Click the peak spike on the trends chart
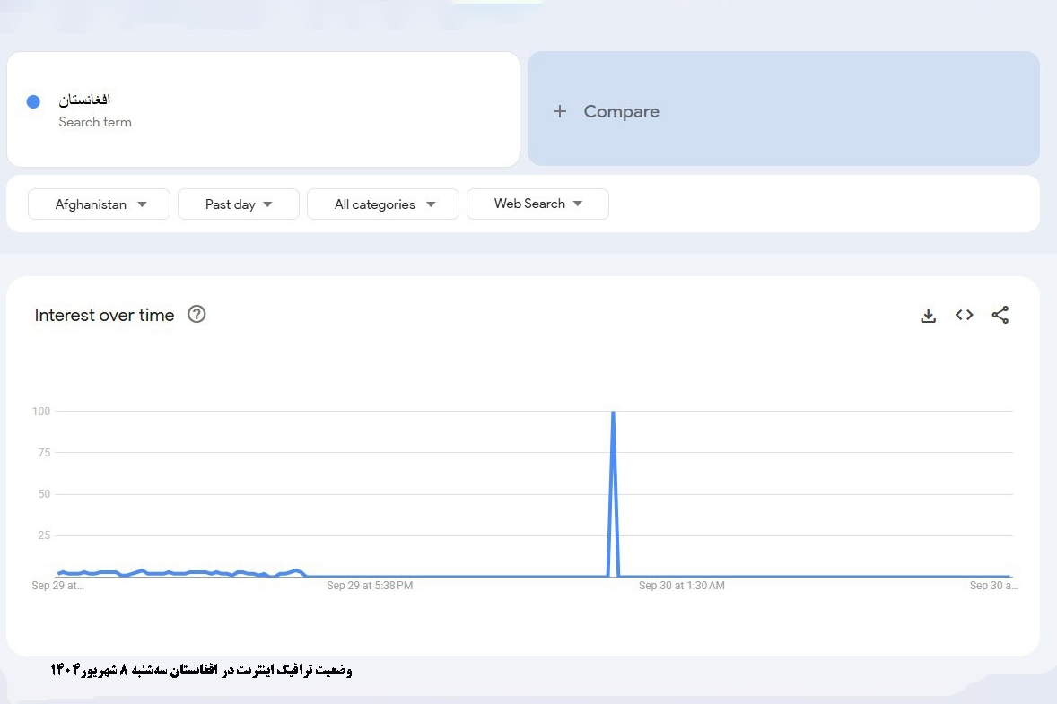 (614, 413)
